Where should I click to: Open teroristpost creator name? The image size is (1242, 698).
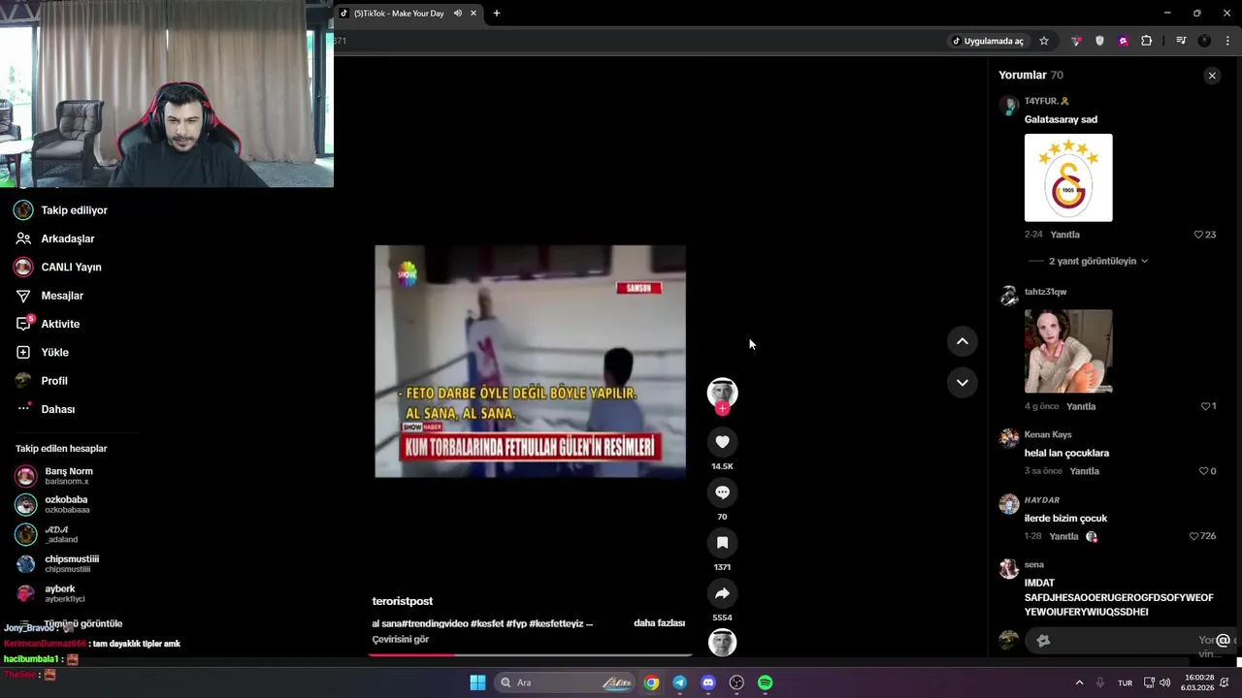402,601
